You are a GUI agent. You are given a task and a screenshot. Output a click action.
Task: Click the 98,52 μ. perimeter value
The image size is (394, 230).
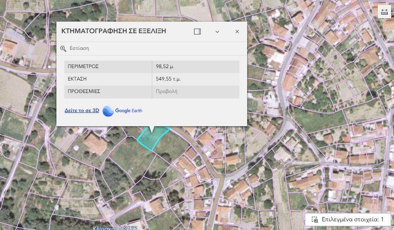165,66
